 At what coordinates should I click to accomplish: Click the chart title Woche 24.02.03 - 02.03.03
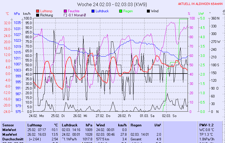click(112, 4)
